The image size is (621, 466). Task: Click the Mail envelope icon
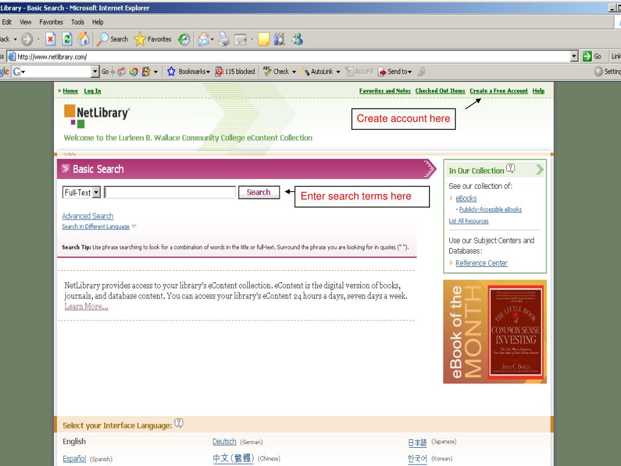203,39
